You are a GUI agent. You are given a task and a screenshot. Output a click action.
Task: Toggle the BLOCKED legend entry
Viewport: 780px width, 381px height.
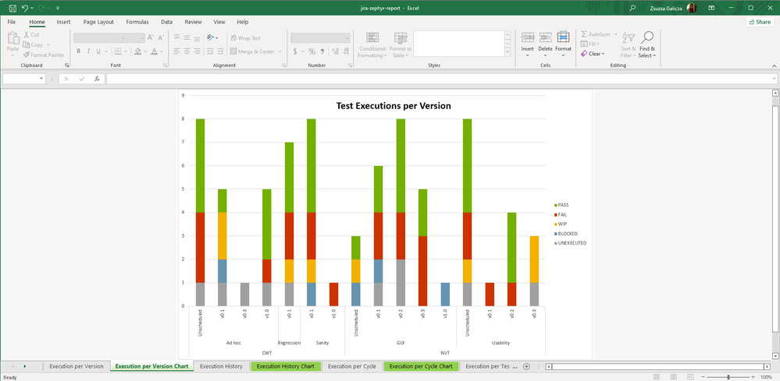567,234
